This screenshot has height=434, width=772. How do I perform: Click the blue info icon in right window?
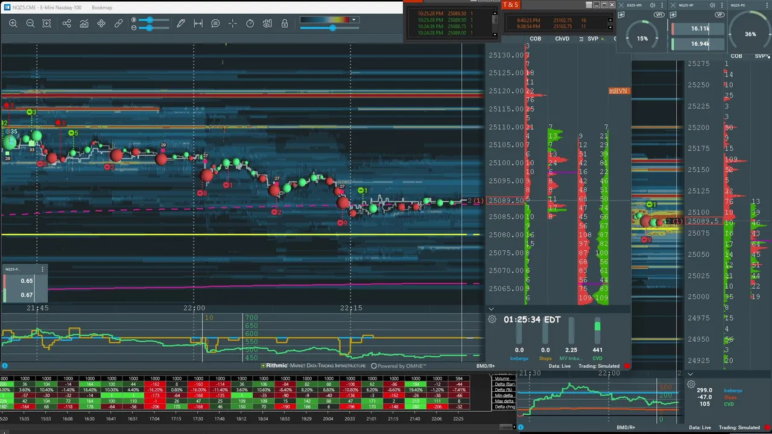520,427
